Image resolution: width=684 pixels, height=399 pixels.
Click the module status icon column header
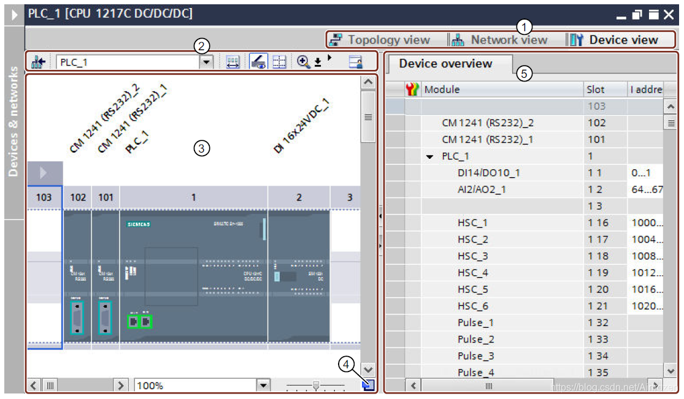click(412, 89)
